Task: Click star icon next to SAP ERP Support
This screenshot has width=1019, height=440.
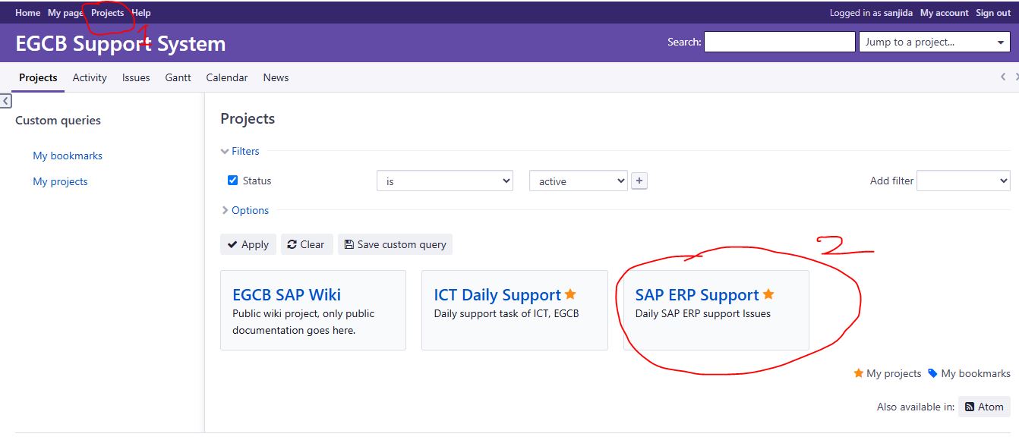Action: point(768,294)
